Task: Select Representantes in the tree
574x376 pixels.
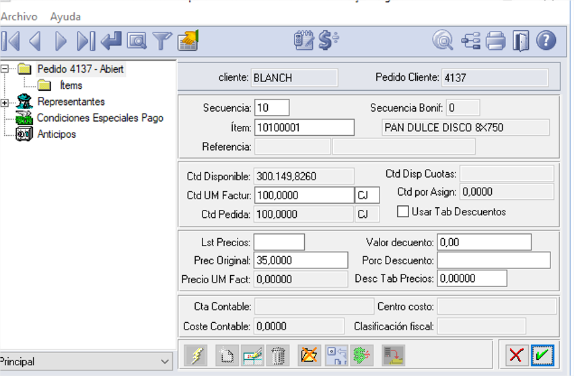Action: pos(71,102)
